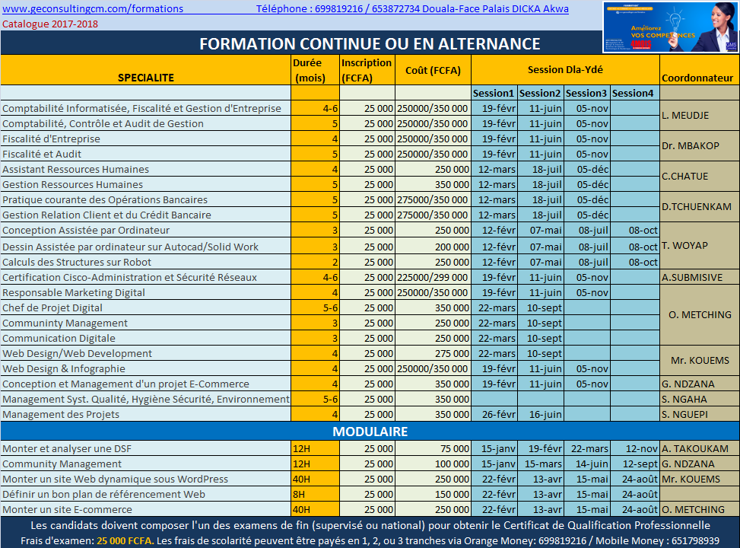The width and height of the screenshot is (740, 548).
Task: Select the 'Session3' sub-header cell
Action: point(586,93)
